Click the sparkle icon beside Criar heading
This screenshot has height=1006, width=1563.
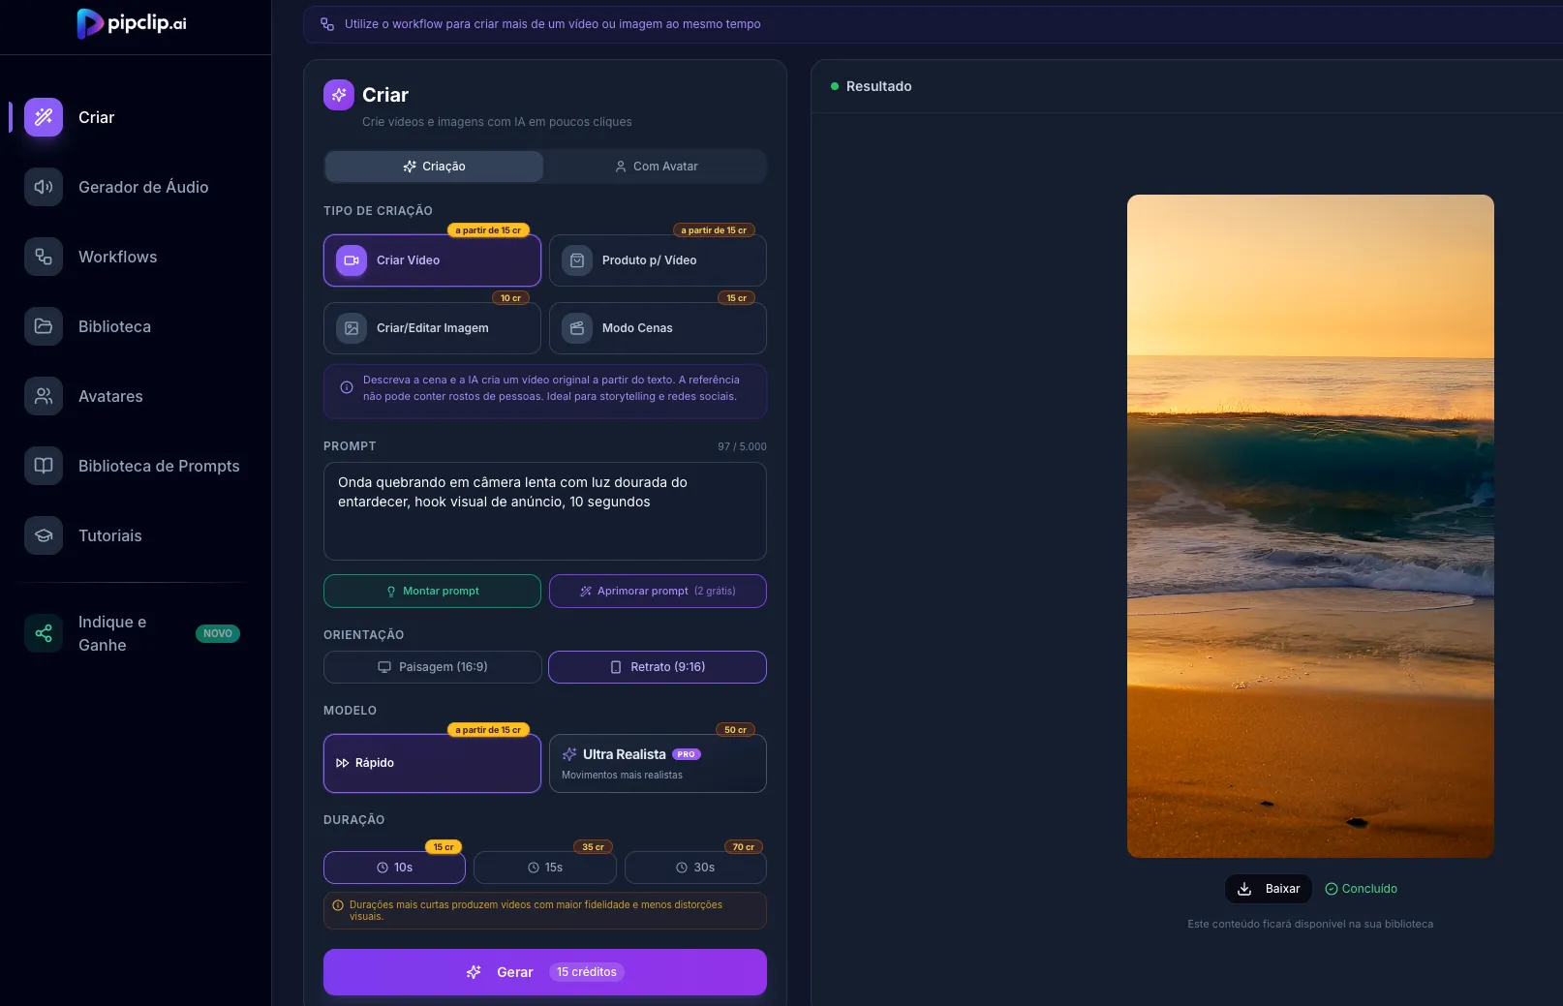pos(339,95)
